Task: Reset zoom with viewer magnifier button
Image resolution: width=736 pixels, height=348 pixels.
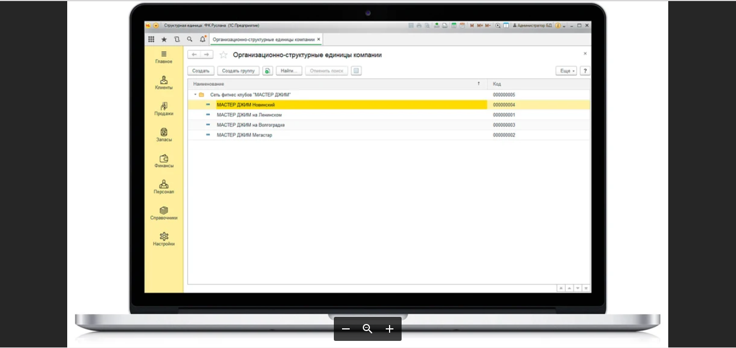Action: click(368, 329)
